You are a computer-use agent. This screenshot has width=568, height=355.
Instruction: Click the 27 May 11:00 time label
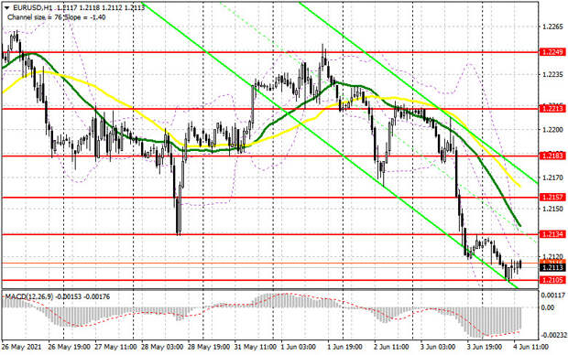[115, 347]
